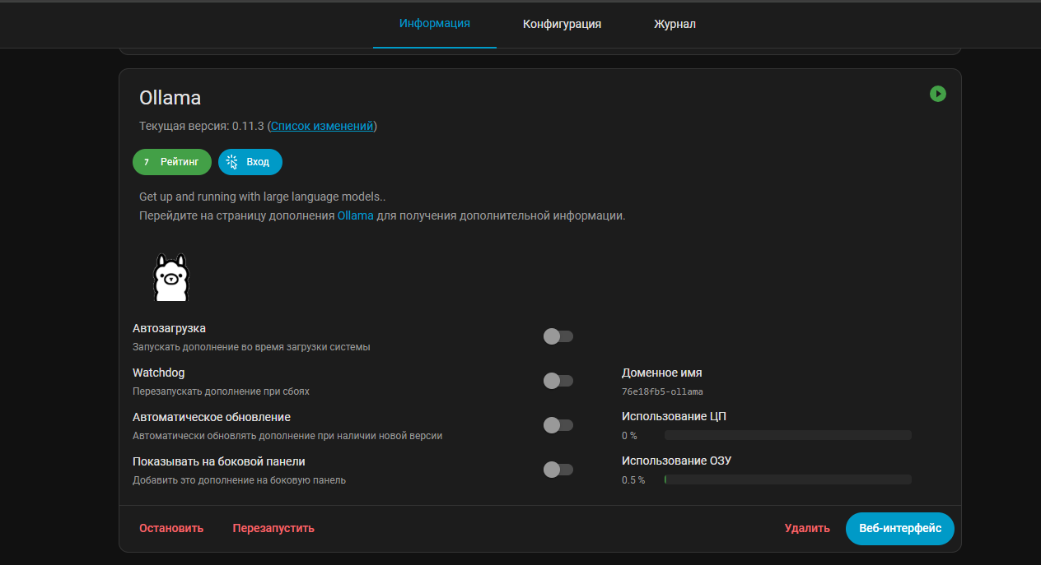
Task: Click the Удалить button
Action: [807, 528]
